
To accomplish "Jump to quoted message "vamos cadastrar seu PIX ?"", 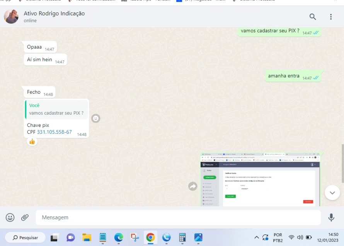I will point(56,109).
